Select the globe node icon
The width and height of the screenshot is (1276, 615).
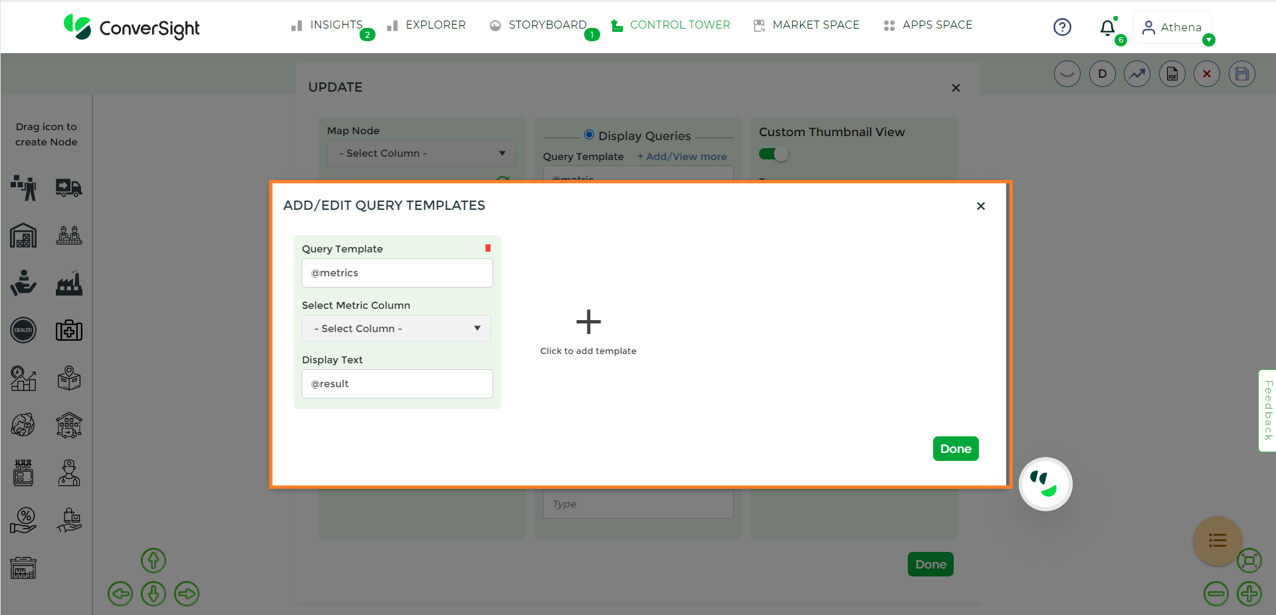click(23, 425)
